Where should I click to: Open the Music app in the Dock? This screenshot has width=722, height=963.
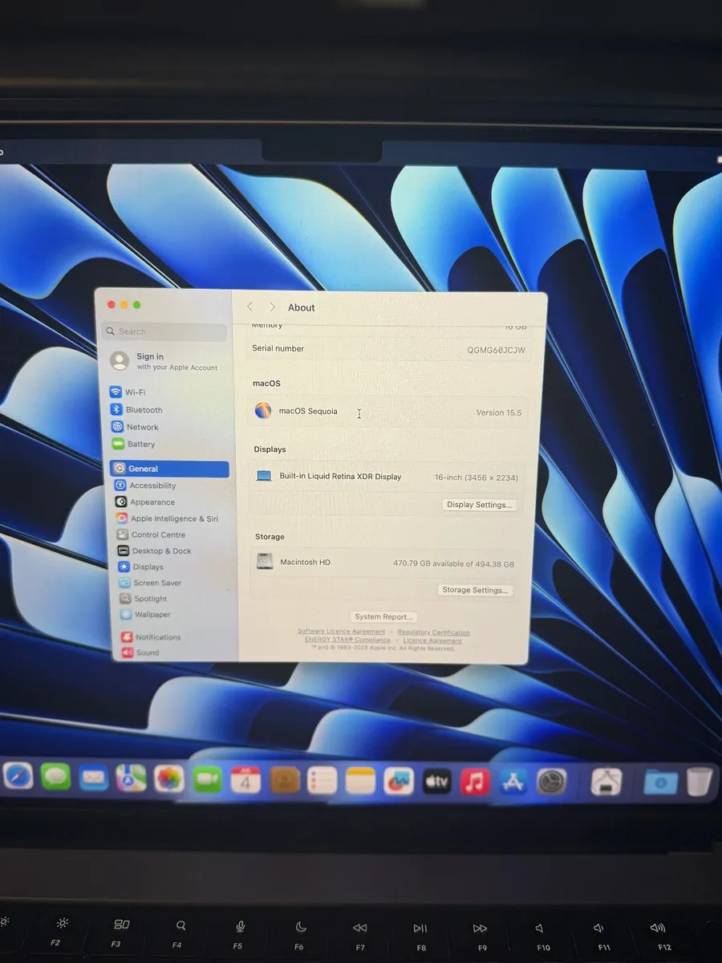475,778
